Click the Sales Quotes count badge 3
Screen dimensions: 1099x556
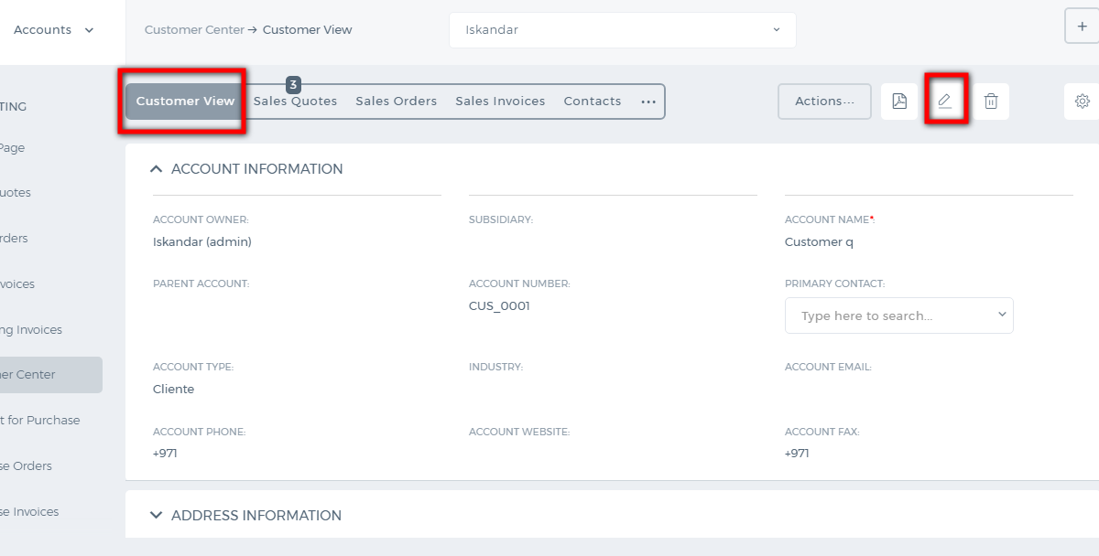click(x=293, y=85)
